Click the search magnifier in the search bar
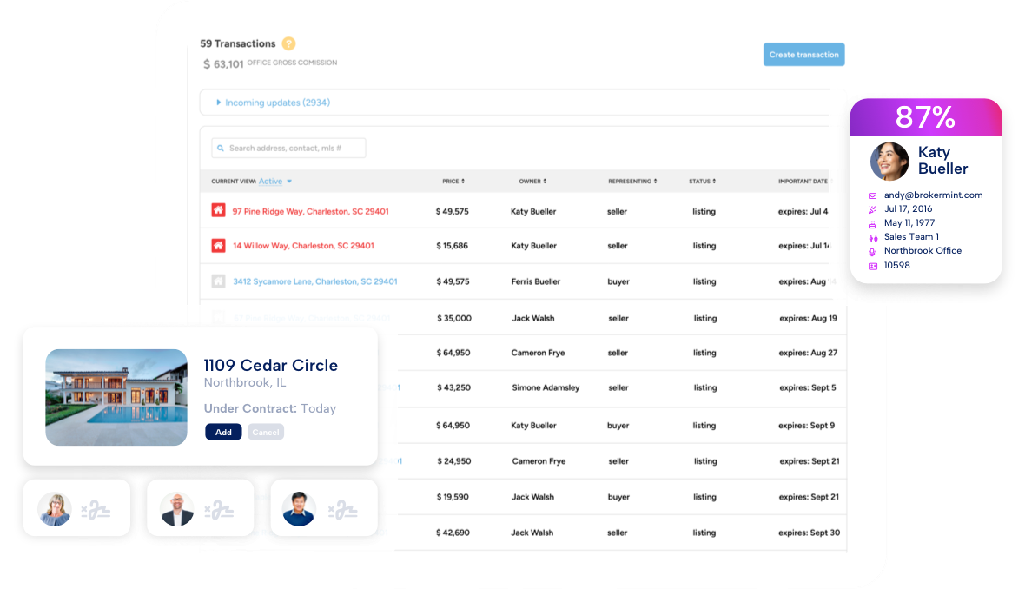This screenshot has width=1025, height=589. click(220, 148)
